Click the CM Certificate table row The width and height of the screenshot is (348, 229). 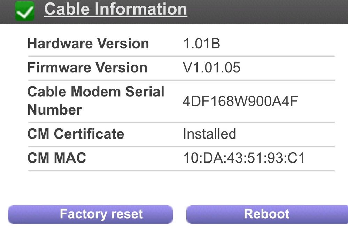pos(181,135)
